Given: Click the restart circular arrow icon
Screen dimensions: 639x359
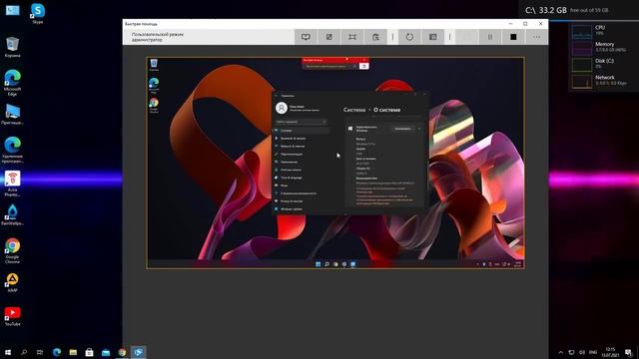Looking at the screenshot, I should click(x=409, y=37).
